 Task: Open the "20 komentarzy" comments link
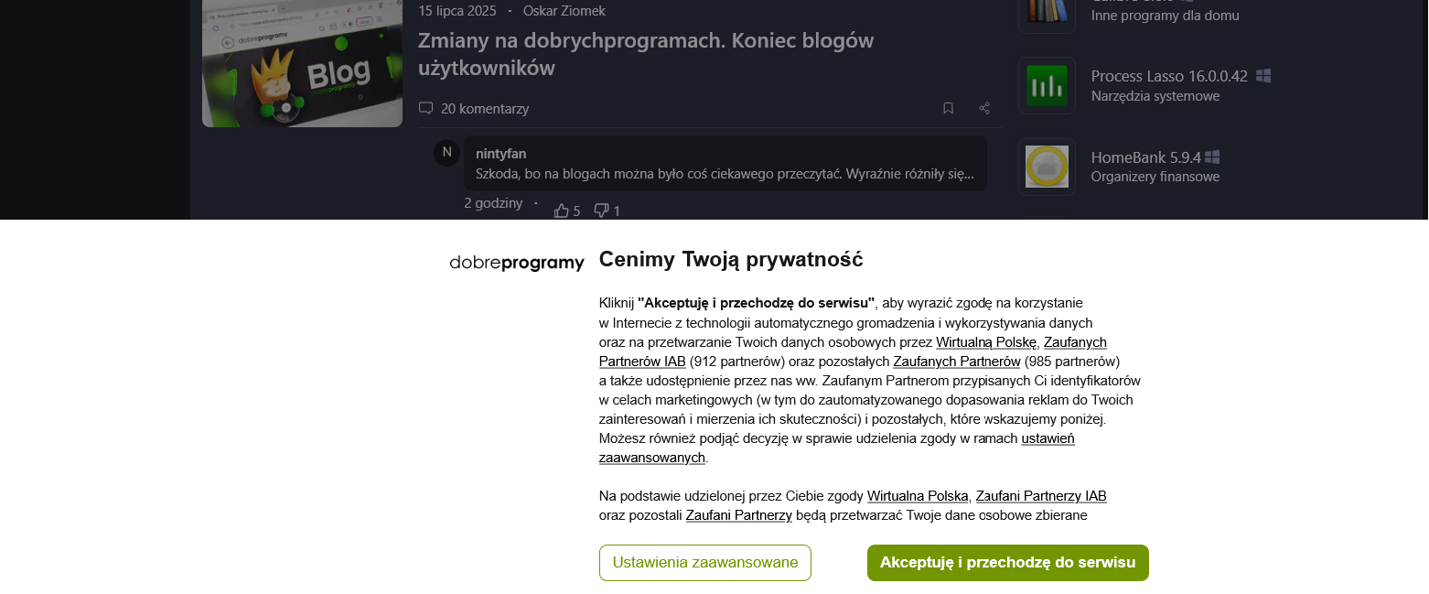[474, 108]
